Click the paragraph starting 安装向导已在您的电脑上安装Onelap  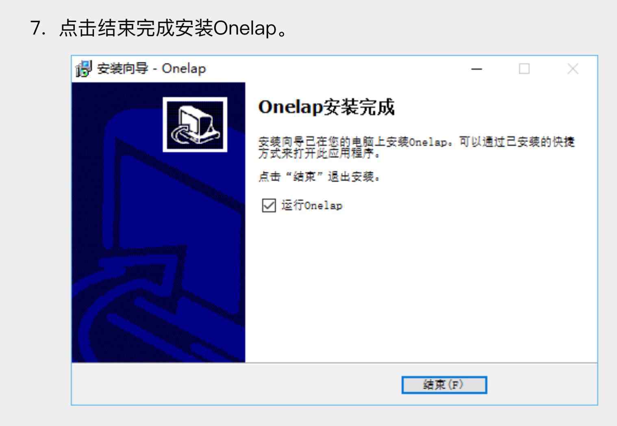pyautogui.click(x=417, y=148)
